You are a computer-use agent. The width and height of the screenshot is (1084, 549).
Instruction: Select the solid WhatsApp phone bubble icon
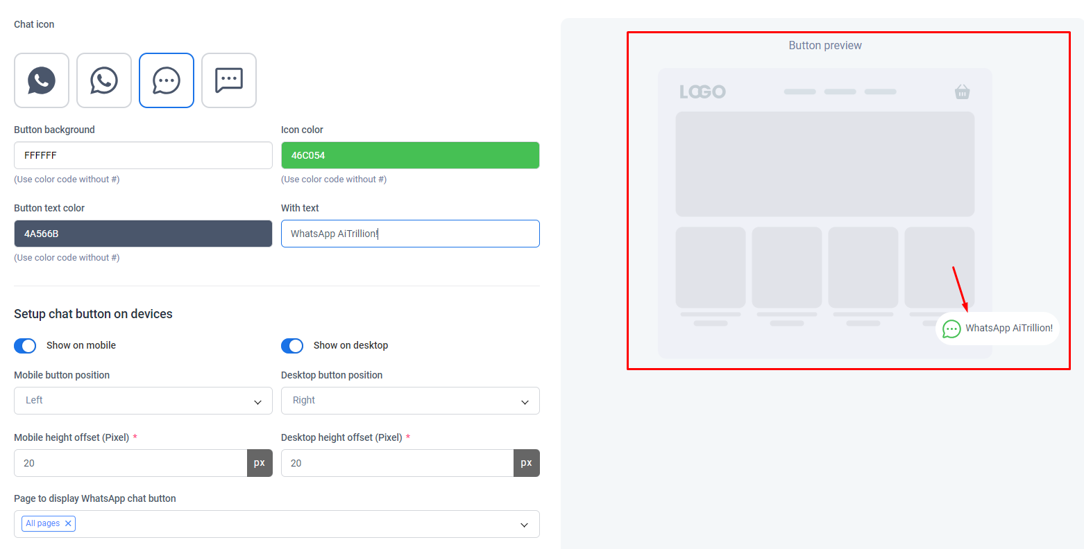coord(42,80)
